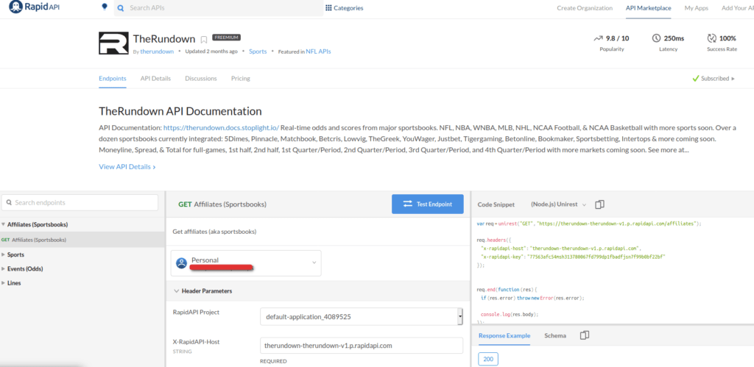The height and width of the screenshot is (367, 754).
Task: Go to My Apps
Action: tap(697, 8)
